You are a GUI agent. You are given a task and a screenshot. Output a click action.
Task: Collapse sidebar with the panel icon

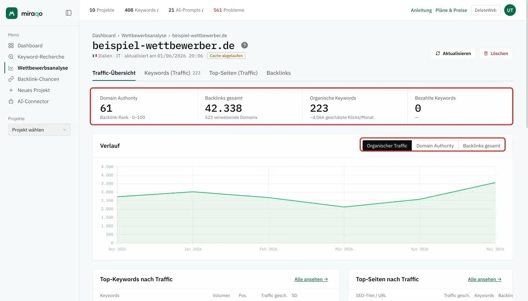pos(69,13)
